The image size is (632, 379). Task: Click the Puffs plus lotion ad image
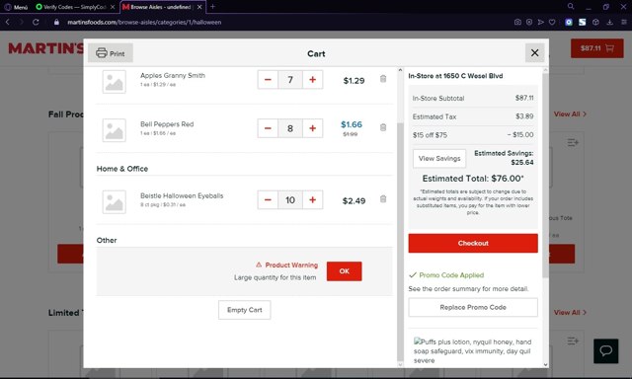point(473,350)
